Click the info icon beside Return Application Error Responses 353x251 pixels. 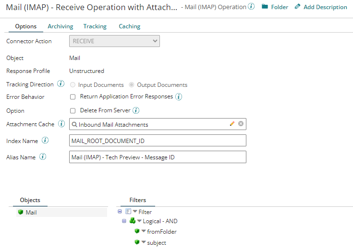click(x=179, y=96)
